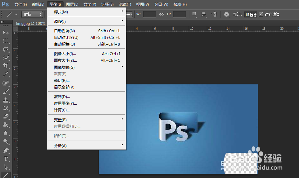Select the Rectangular Marquee tool
Viewport: 299px width, 178px height.
point(6,41)
